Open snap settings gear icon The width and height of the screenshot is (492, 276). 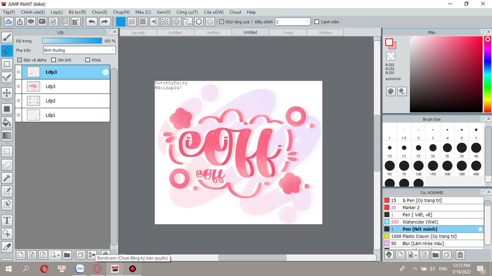click(x=210, y=22)
